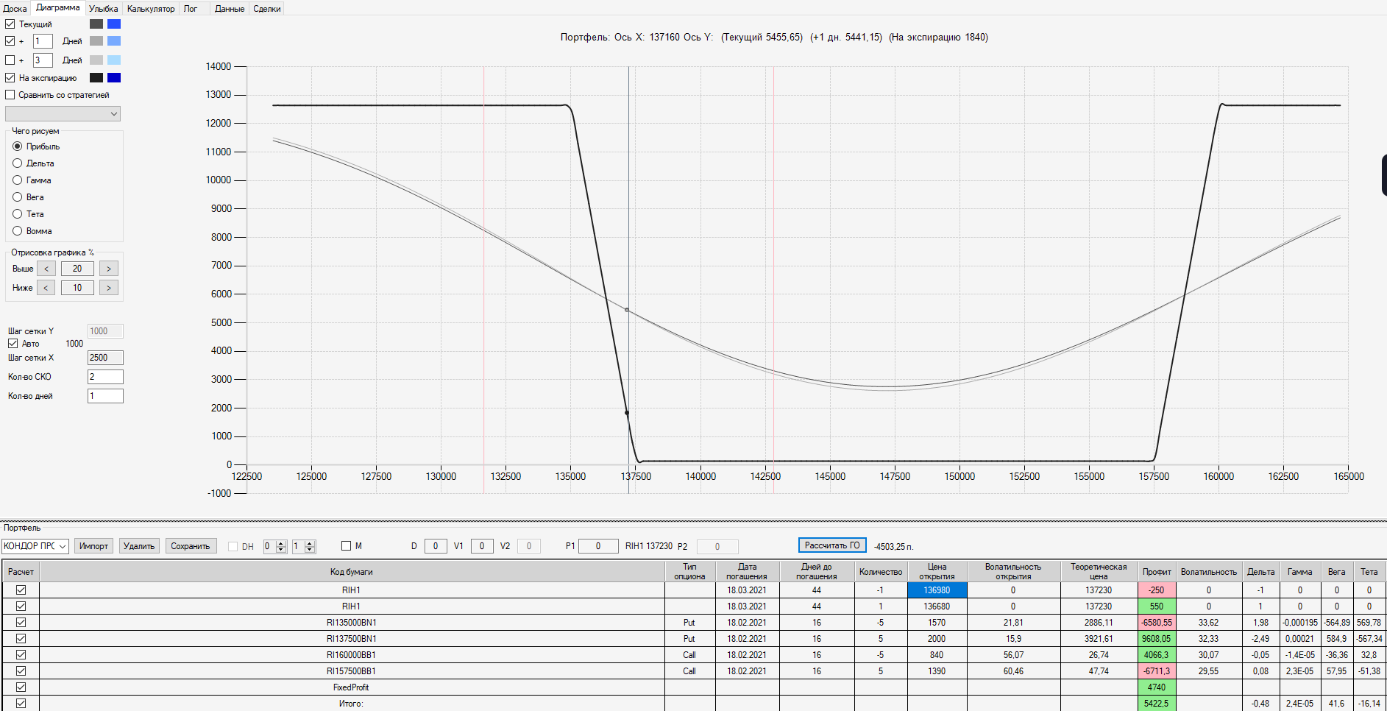Click the Ниже percentage field showing 10
The height and width of the screenshot is (711, 1387).
click(77, 288)
